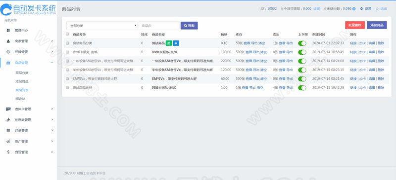
Task: Click the blue help icon after 未结余额
Action: [354, 9]
